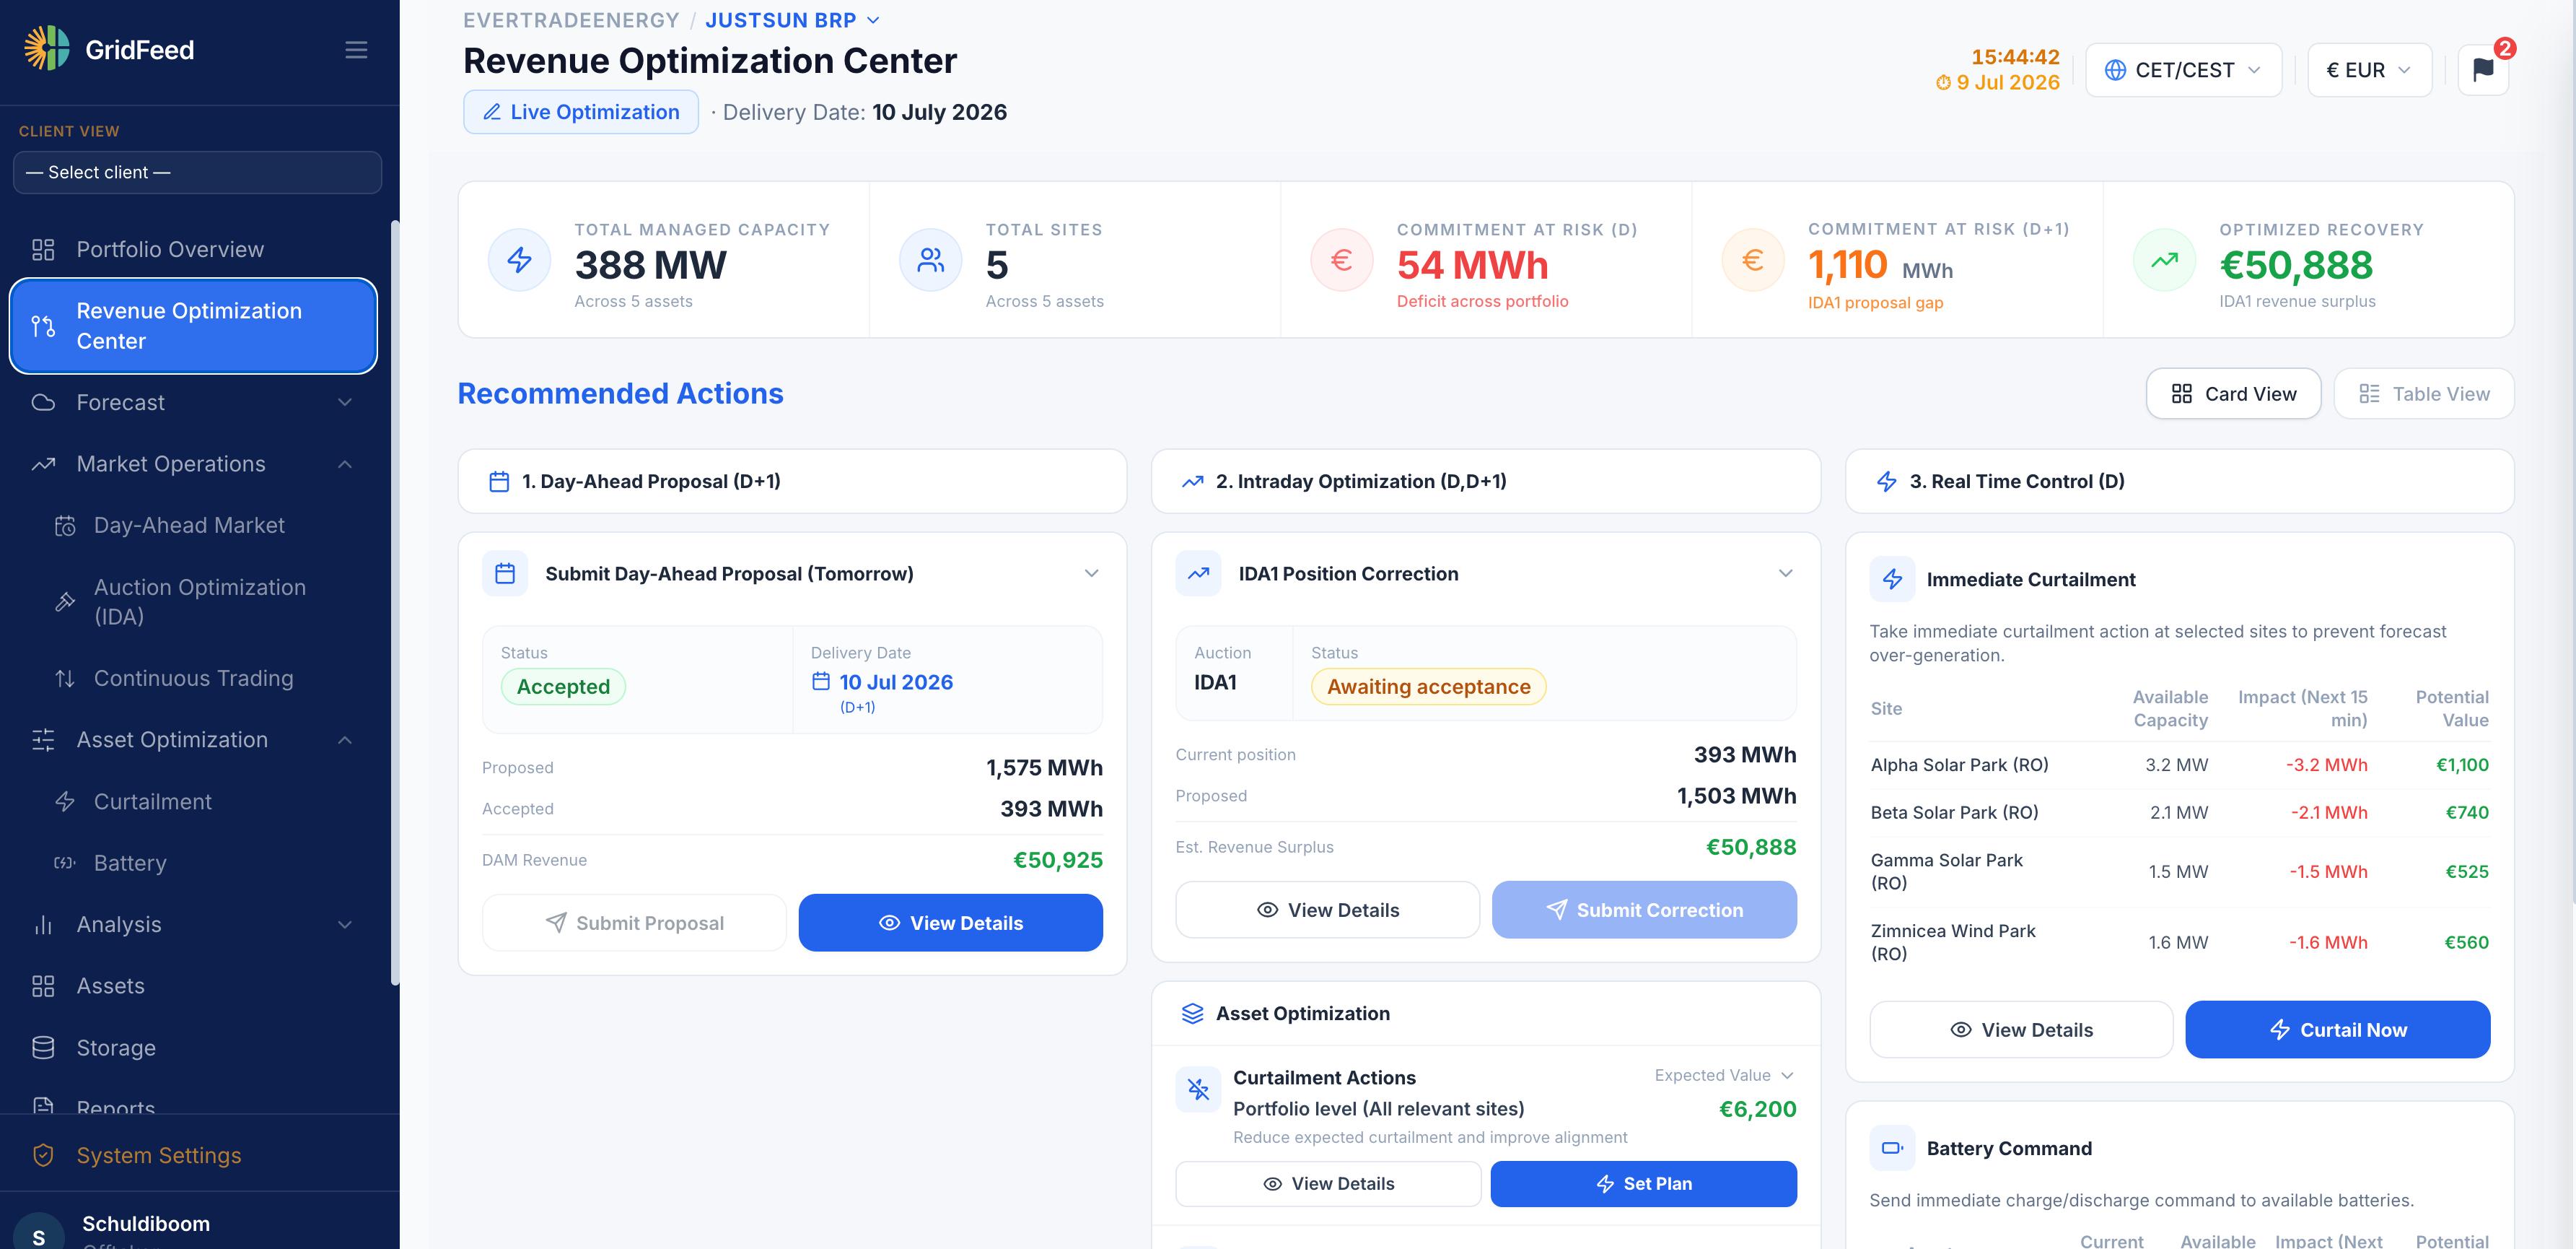Click the Battery Command battery icon

coord(1892,1148)
